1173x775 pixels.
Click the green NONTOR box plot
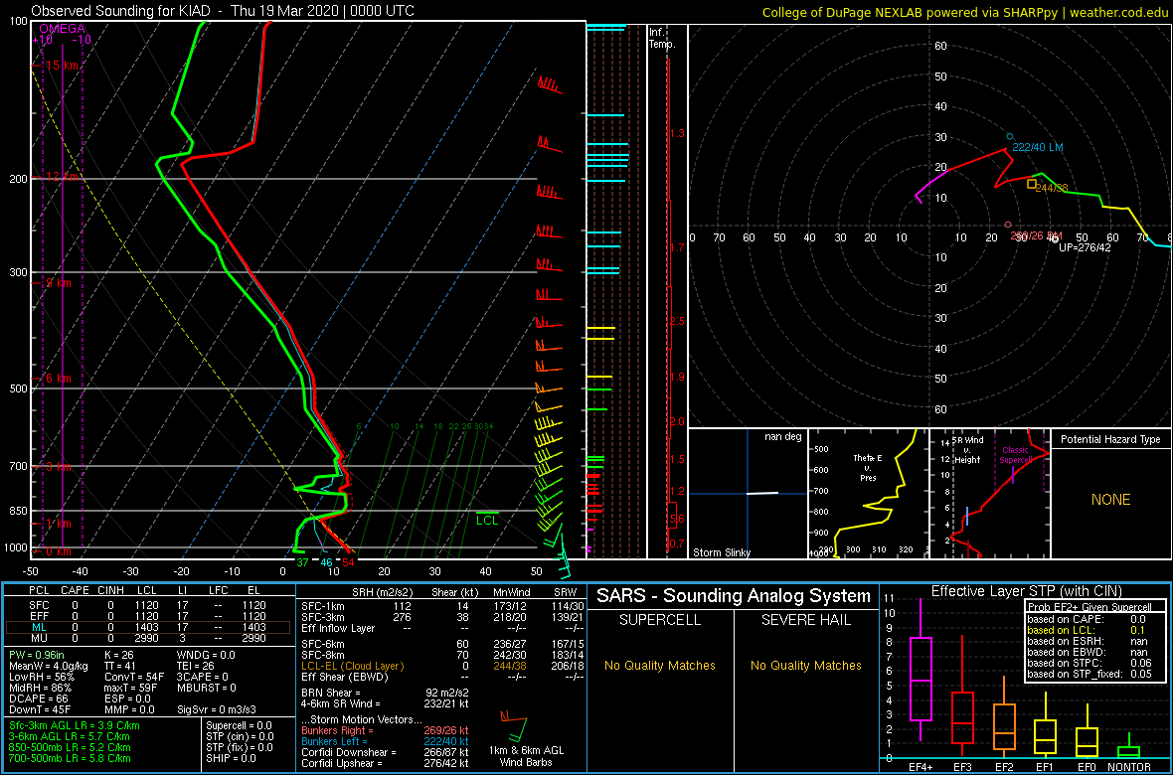1129,751
